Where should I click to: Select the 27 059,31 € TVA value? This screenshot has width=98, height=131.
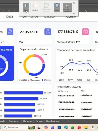tap(29, 32)
